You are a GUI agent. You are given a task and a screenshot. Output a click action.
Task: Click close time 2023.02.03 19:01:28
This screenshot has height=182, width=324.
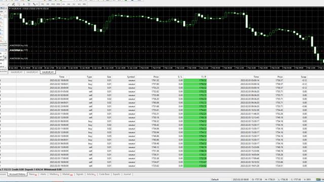click(250, 166)
